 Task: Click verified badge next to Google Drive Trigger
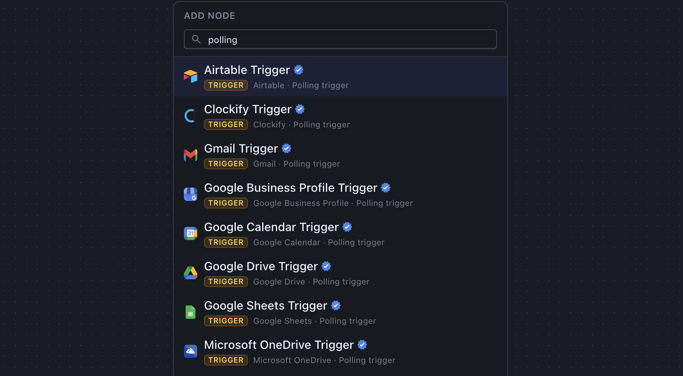326,266
